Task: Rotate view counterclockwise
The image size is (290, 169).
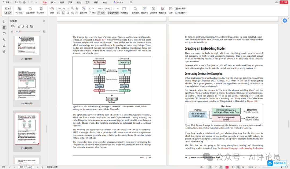Action: [x=72, y=13]
